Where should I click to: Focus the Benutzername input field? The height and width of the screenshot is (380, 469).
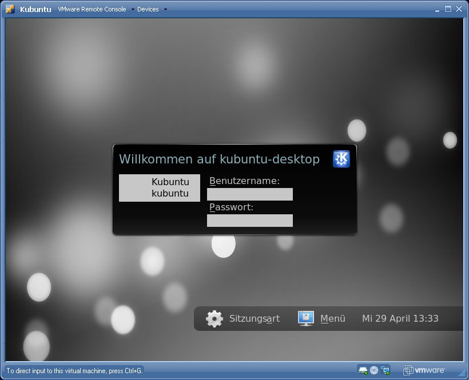(250, 194)
